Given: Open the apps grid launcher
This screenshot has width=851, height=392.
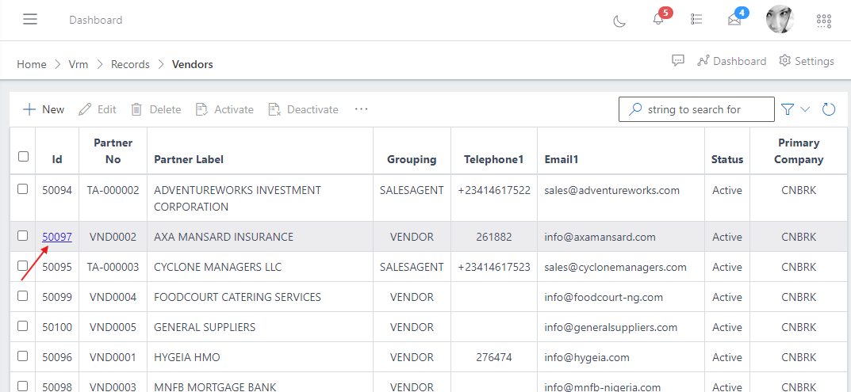Looking at the screenshot, I should (824, 21).
